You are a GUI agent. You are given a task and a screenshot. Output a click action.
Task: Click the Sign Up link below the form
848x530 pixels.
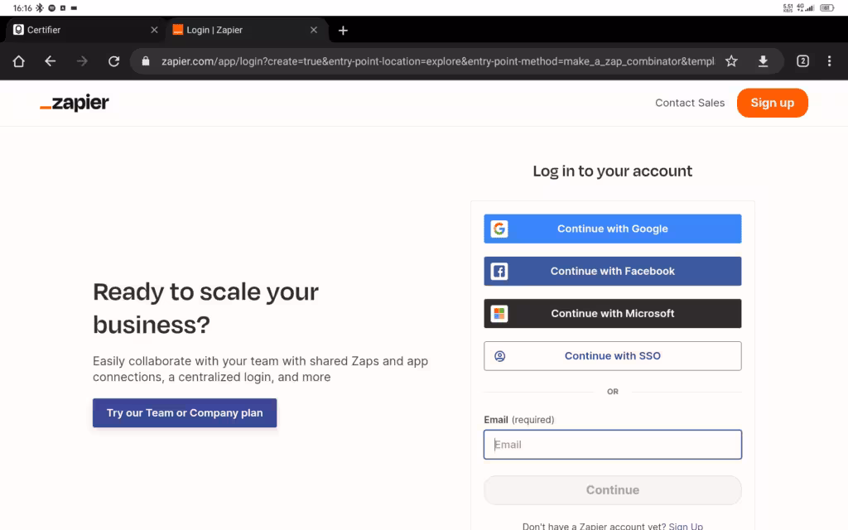point(686,526)
